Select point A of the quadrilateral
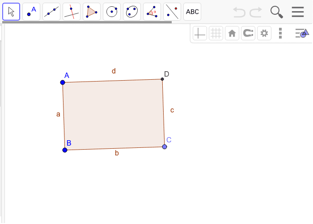313x224 pixels. click(63, 82)
